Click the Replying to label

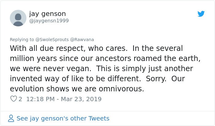click(x=22, y=40)
